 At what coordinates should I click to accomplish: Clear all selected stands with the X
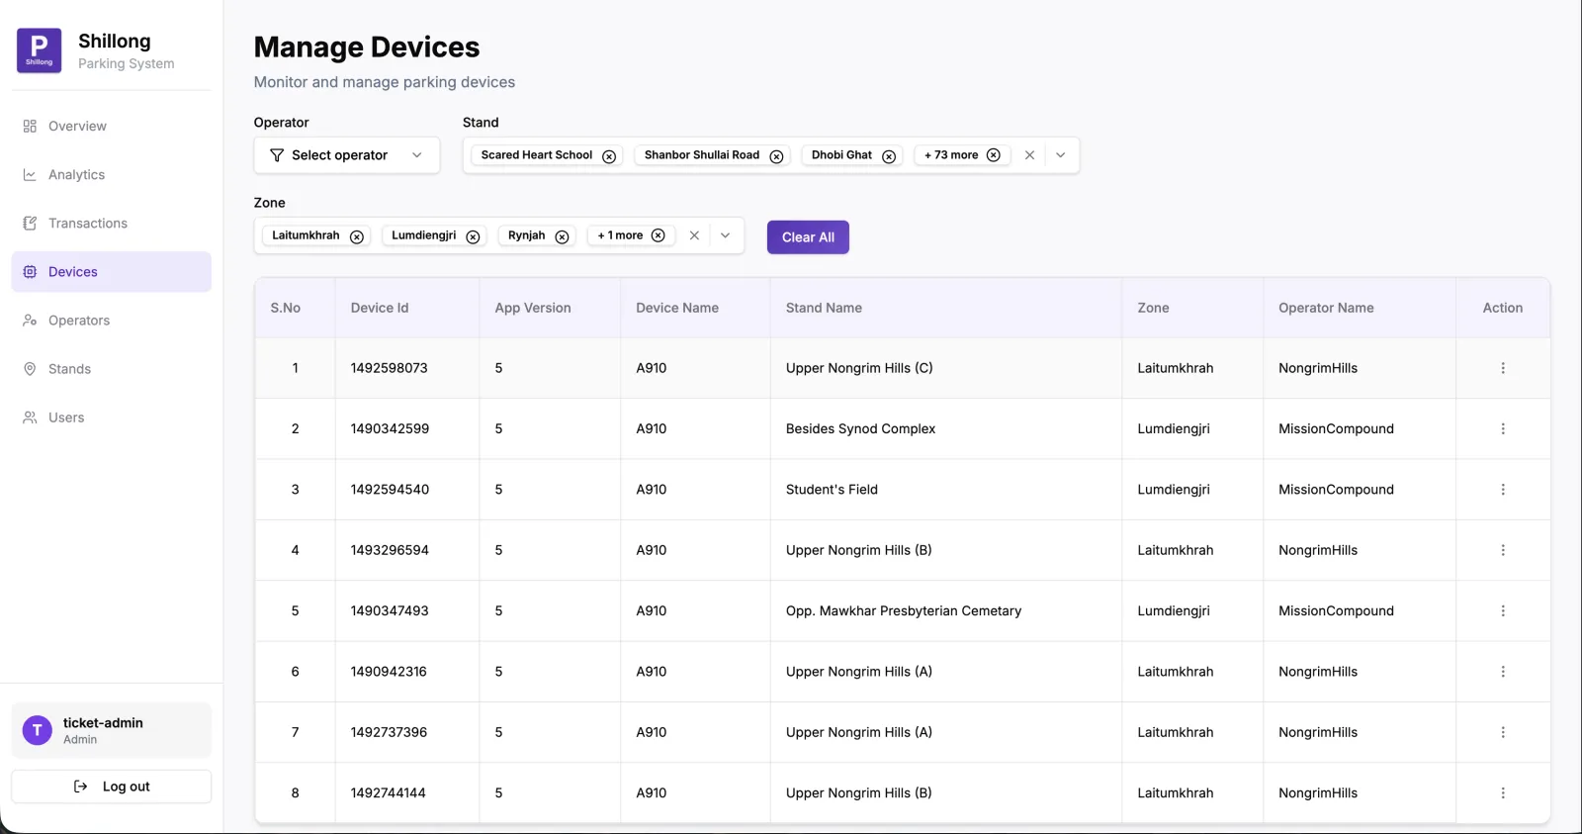click(x=1029, y=155)
